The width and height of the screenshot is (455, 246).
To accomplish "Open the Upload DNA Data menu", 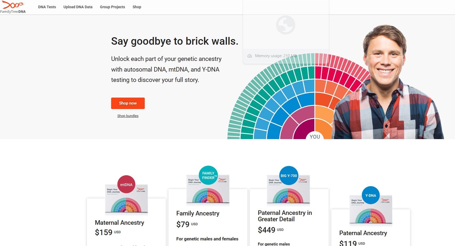I will [x=78, y=7].
